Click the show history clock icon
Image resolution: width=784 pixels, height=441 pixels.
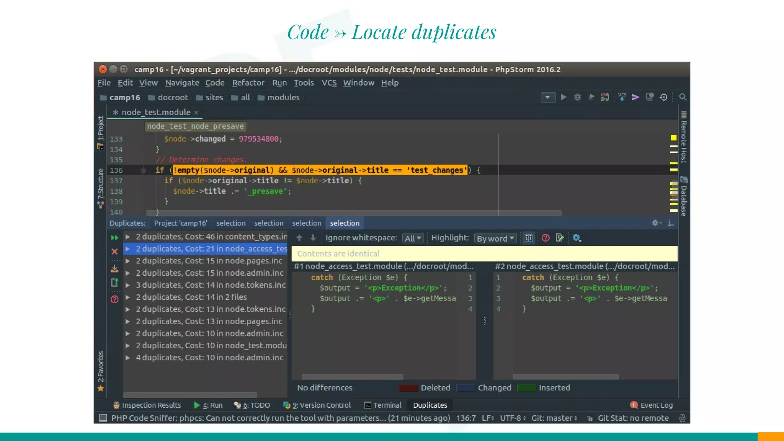tap(663, 97)
